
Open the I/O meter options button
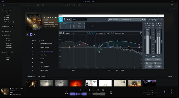(x=153, y=24)
